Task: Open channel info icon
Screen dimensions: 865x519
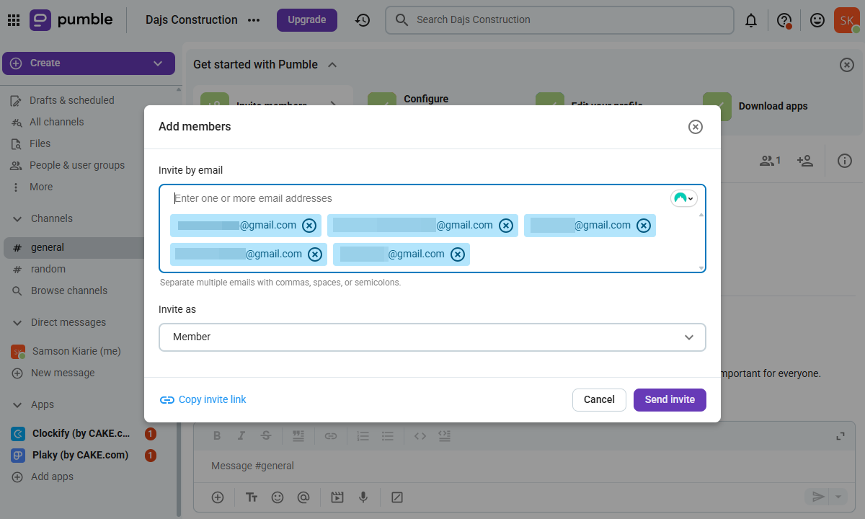Action: point(845,161)
